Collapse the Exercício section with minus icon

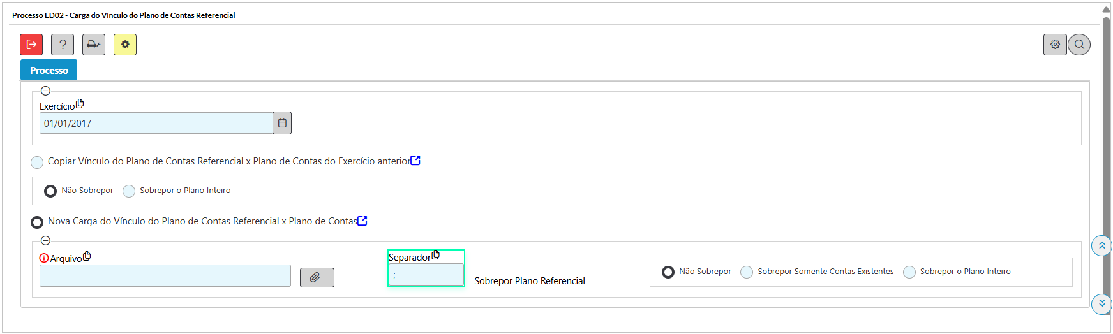coord(46,91)
